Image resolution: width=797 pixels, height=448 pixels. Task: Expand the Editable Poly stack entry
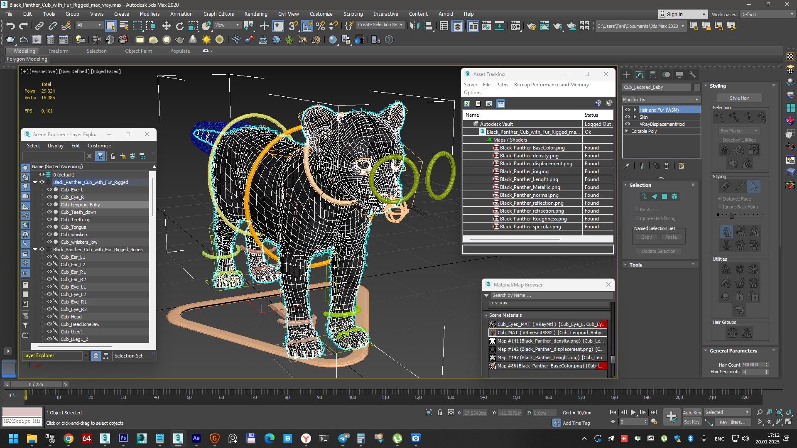[x=627, y=131]
